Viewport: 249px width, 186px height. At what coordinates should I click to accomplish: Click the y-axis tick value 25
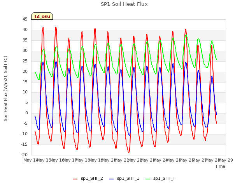pyautogui.click(x=25, y=61)
